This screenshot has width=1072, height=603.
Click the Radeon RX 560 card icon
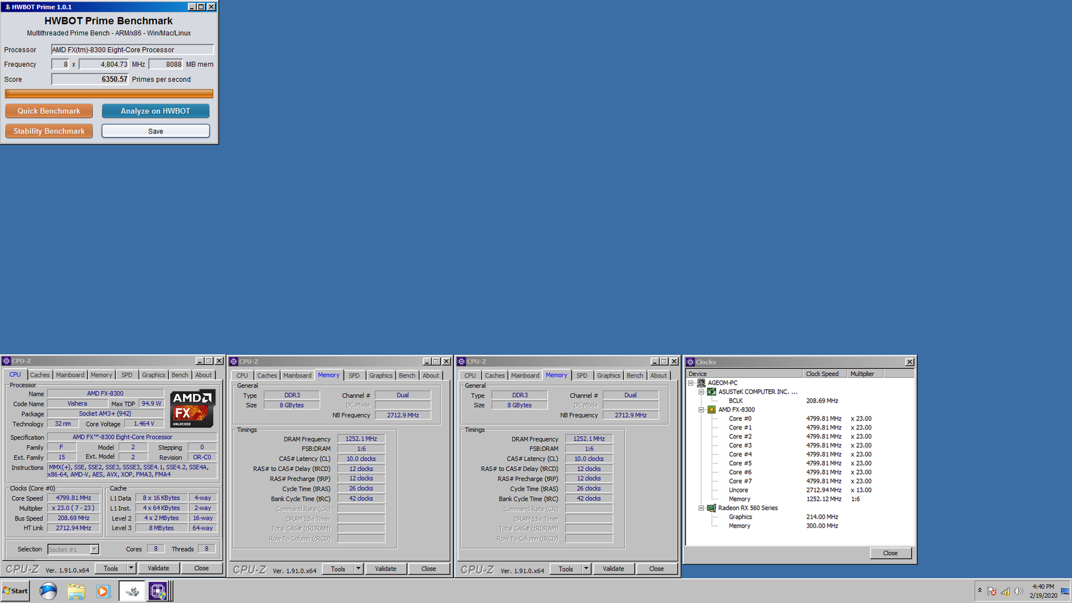coord(711,508)
